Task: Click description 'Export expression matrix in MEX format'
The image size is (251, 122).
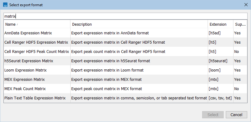Action: pos(106,79)
